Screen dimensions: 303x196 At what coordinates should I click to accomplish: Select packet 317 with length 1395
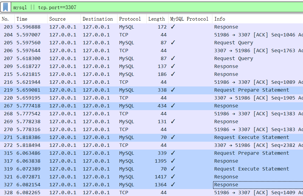[x=161, y=161]
